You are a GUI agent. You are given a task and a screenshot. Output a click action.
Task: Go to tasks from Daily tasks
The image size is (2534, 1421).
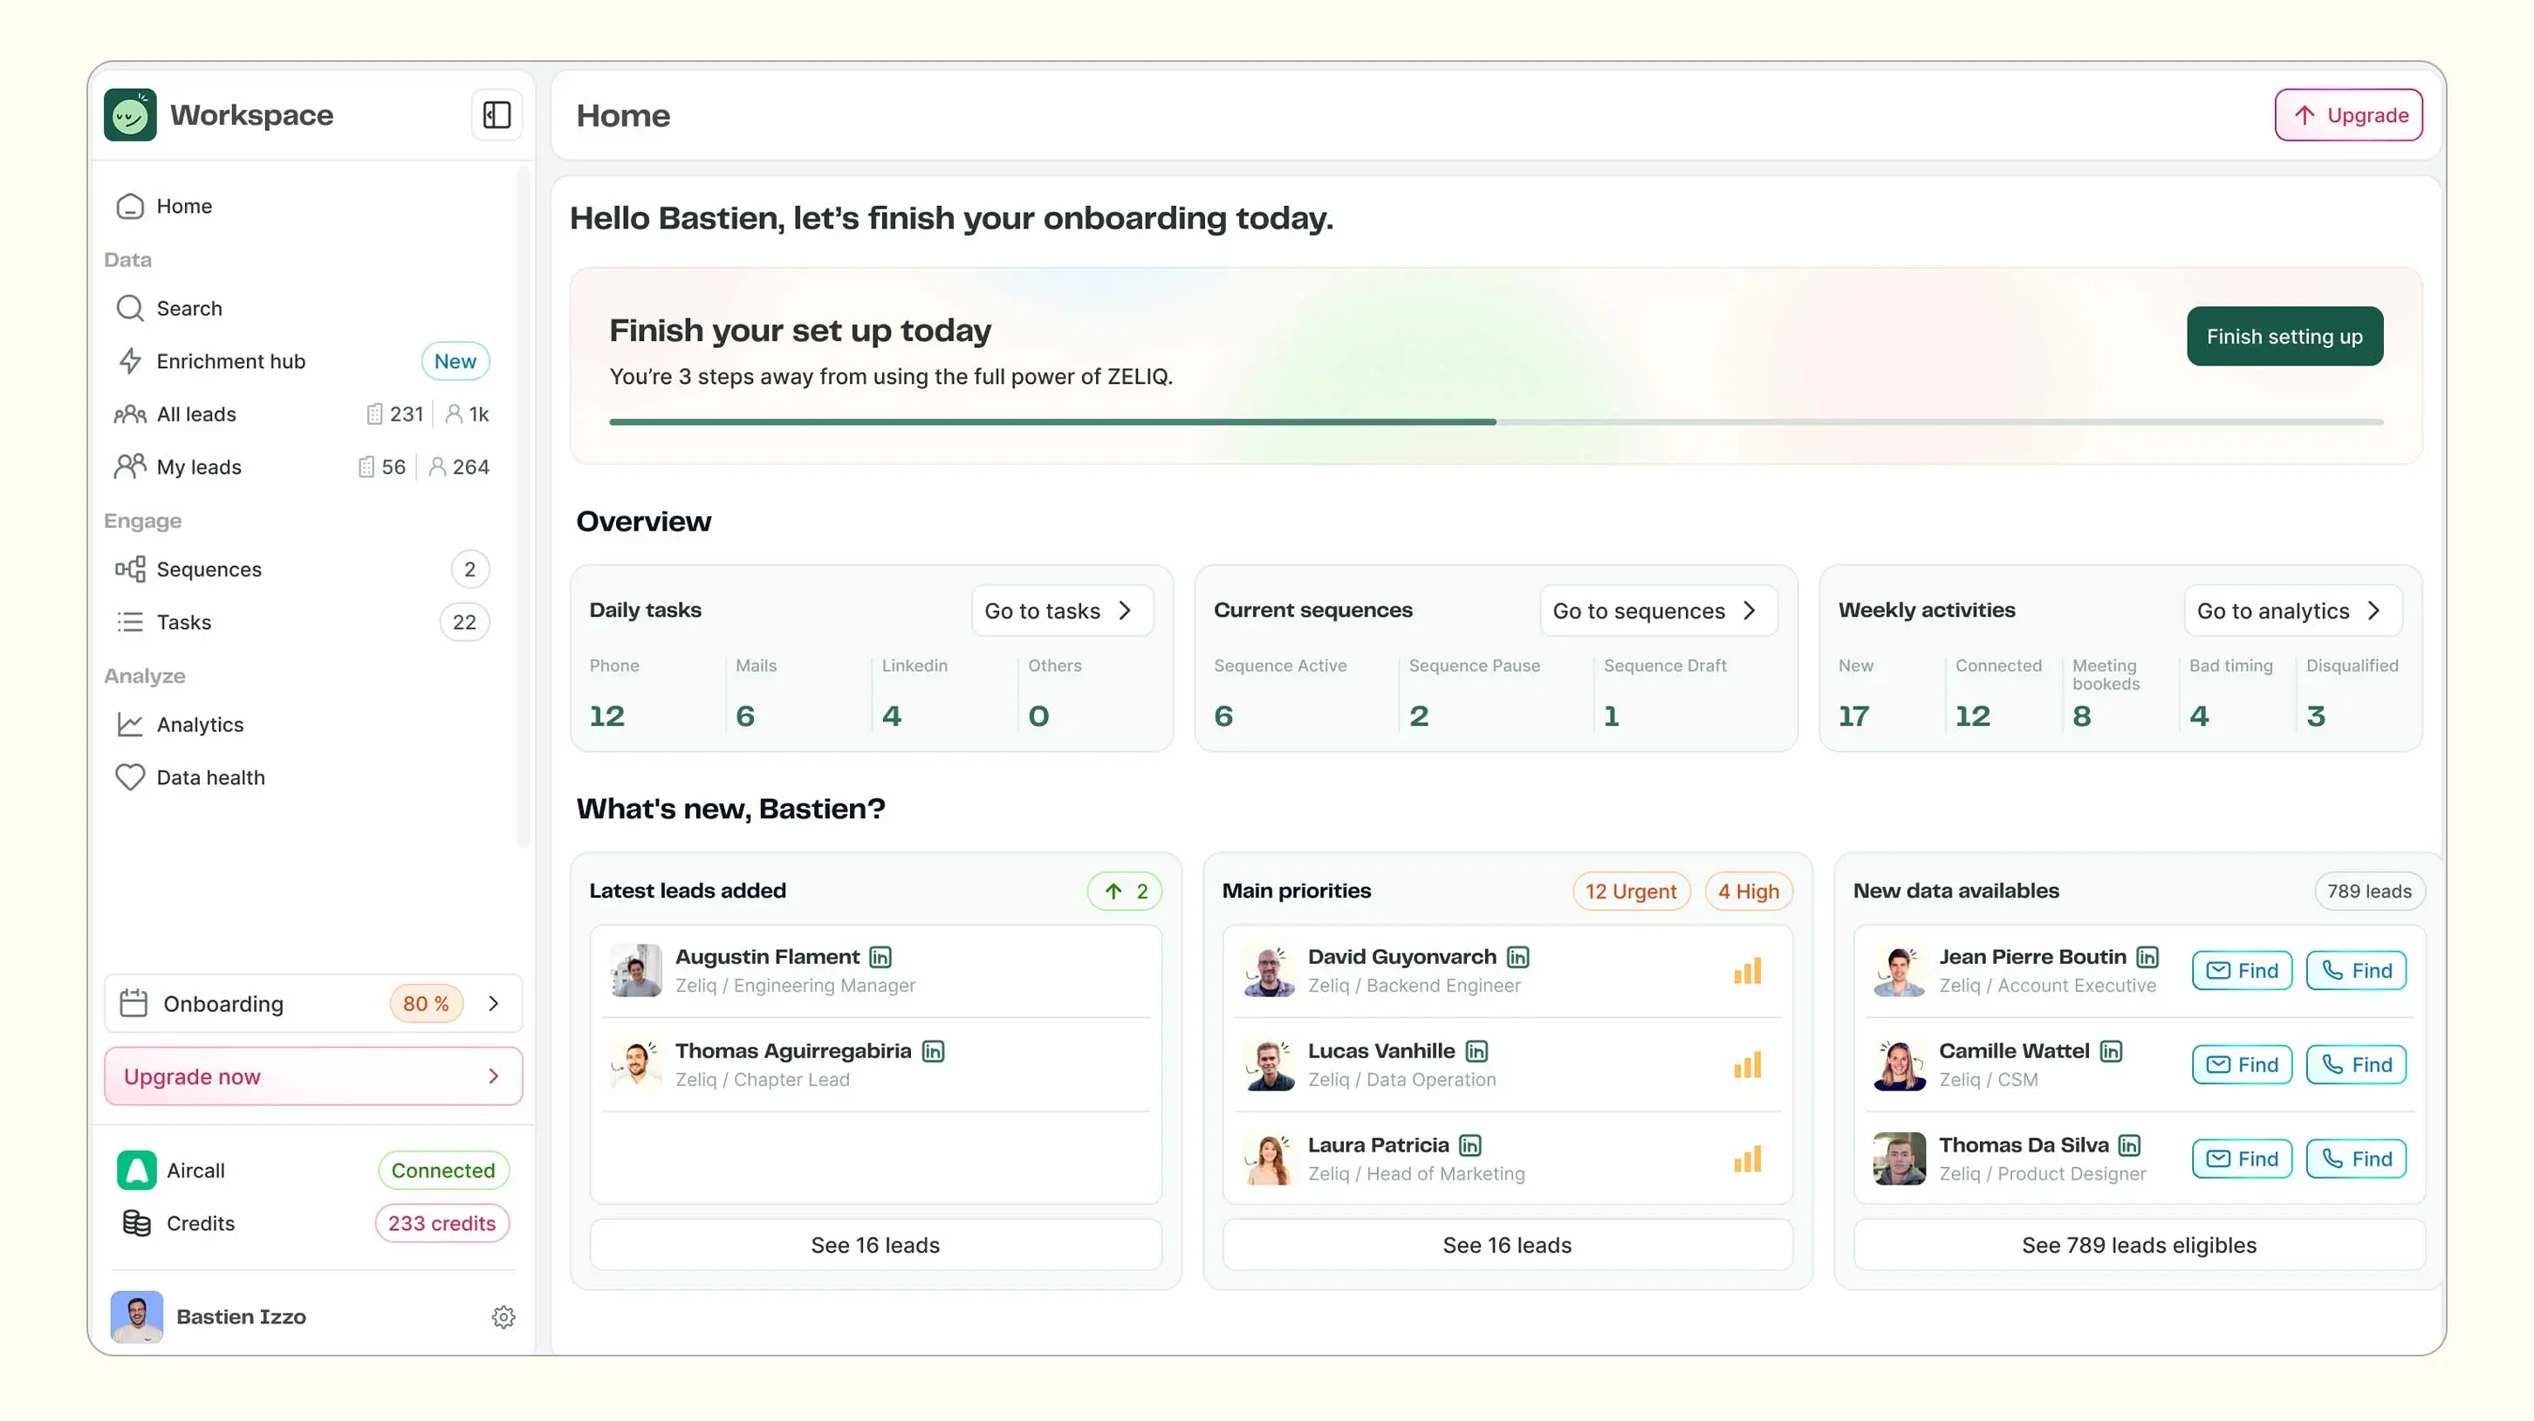click(1060, 611)
